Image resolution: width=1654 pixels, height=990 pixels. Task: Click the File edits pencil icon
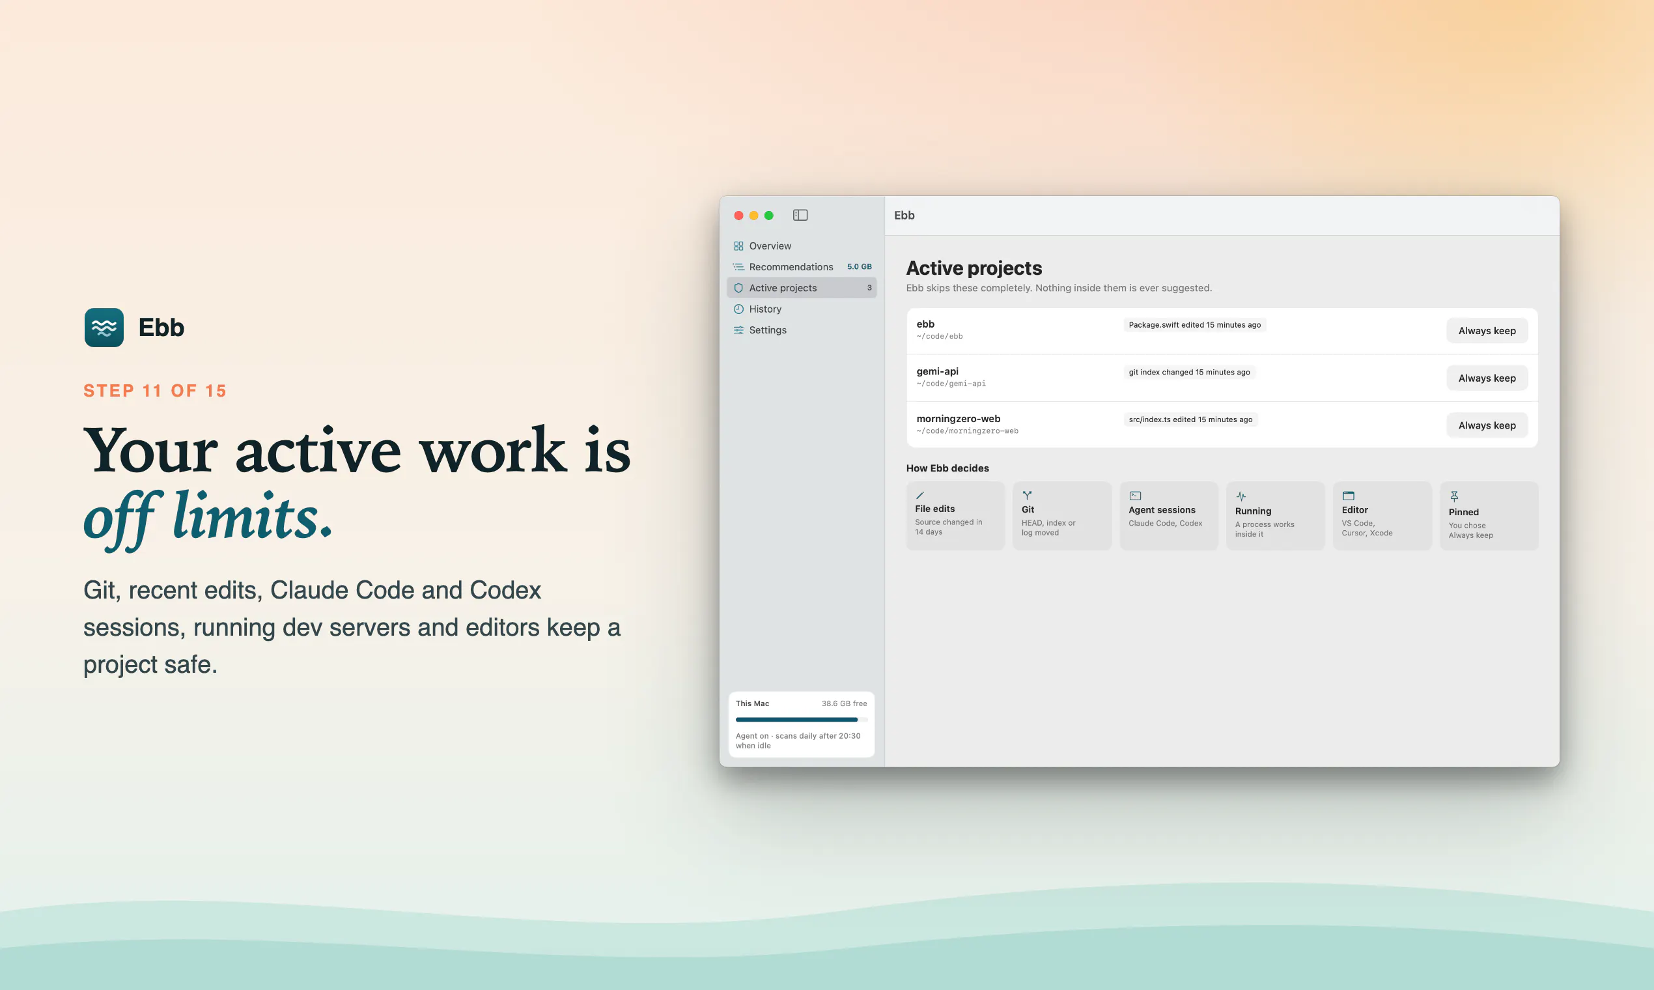[919, 495]
